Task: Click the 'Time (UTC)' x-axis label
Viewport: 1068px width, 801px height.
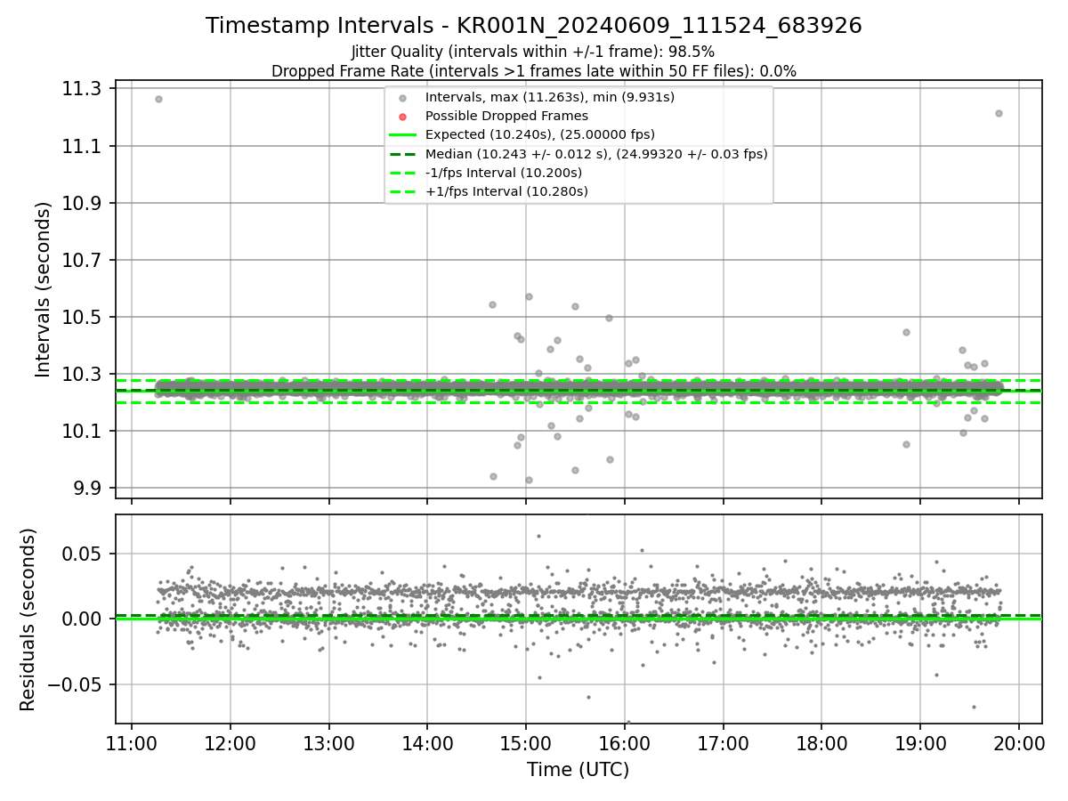Action: [x=578, y=770]
